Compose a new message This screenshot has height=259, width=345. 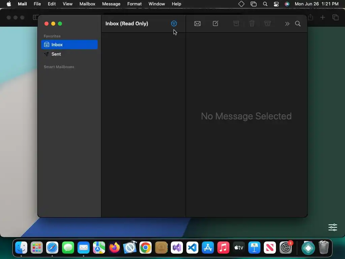(x=215, y=23)
